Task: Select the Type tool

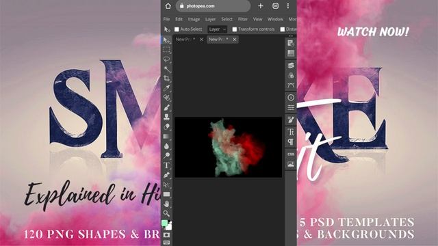Action: coord(166,165)
